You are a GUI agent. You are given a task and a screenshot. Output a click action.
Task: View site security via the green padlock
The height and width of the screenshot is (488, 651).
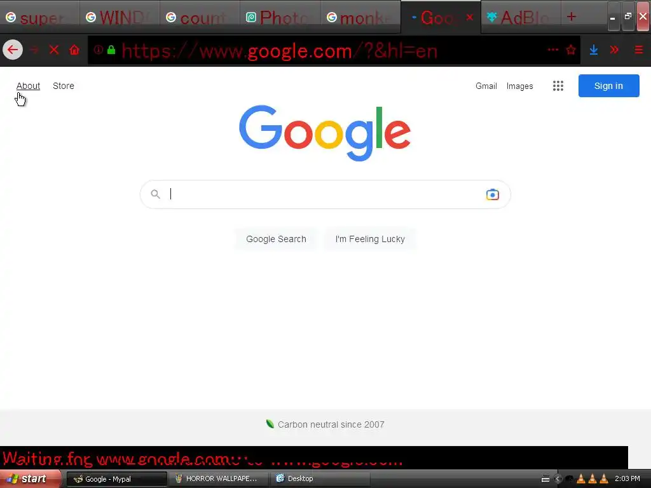[x=111, y=50]
